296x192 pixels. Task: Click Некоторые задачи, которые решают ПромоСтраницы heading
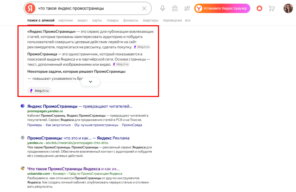76,71
